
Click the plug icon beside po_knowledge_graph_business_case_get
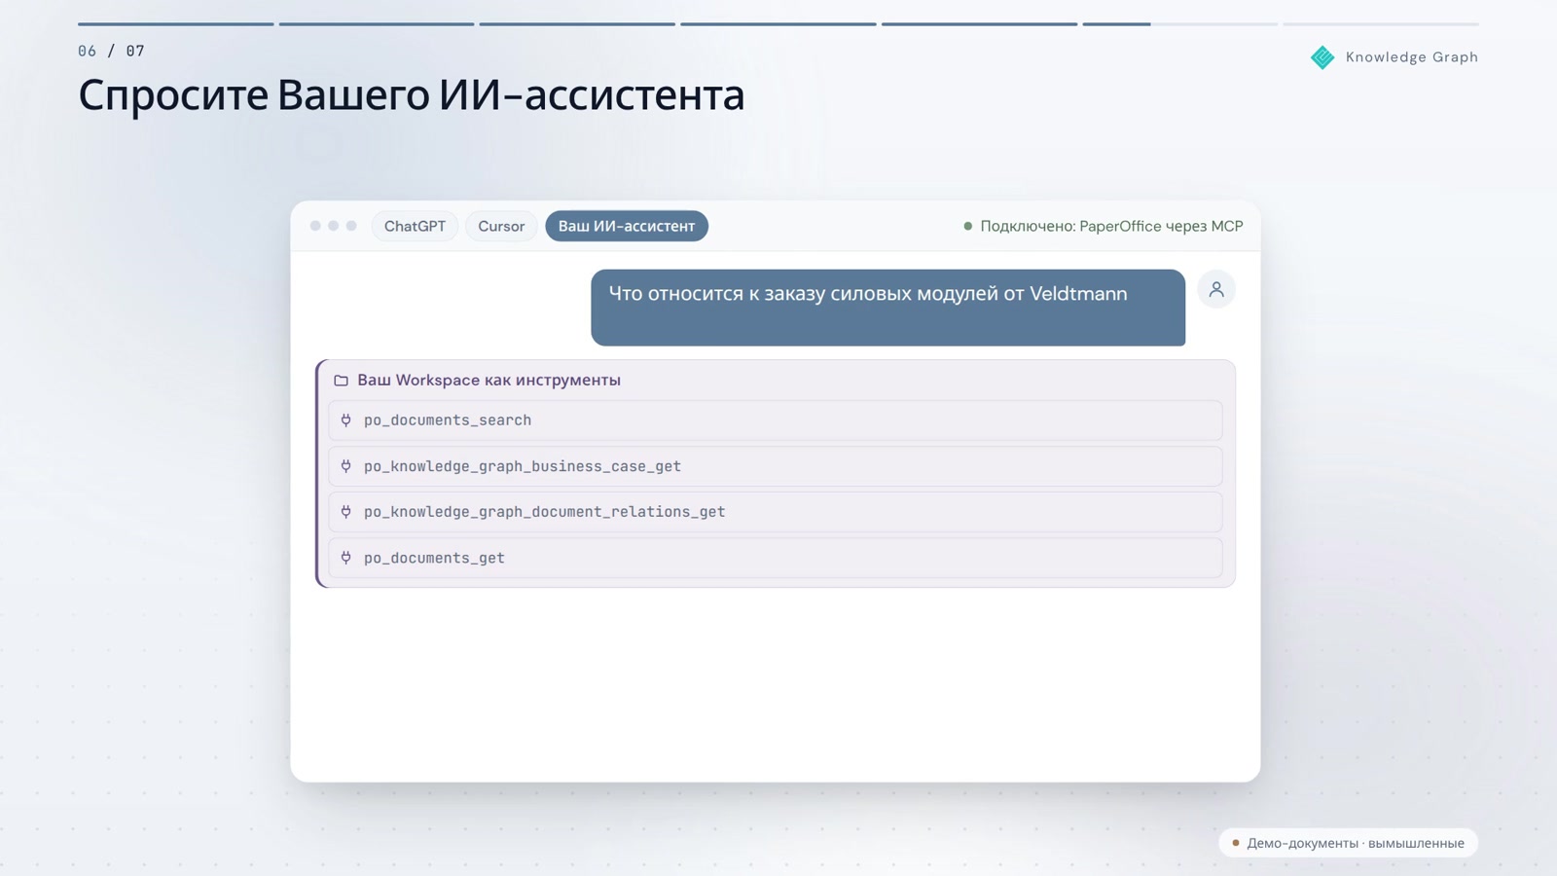click(346, 466)
